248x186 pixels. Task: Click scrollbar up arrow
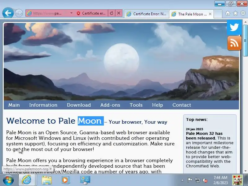tap(246, 22)
